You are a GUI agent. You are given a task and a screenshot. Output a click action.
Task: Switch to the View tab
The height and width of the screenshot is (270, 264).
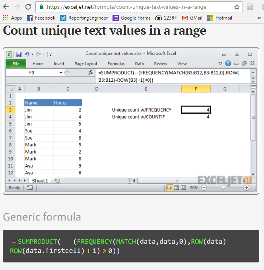pos(182,64)
